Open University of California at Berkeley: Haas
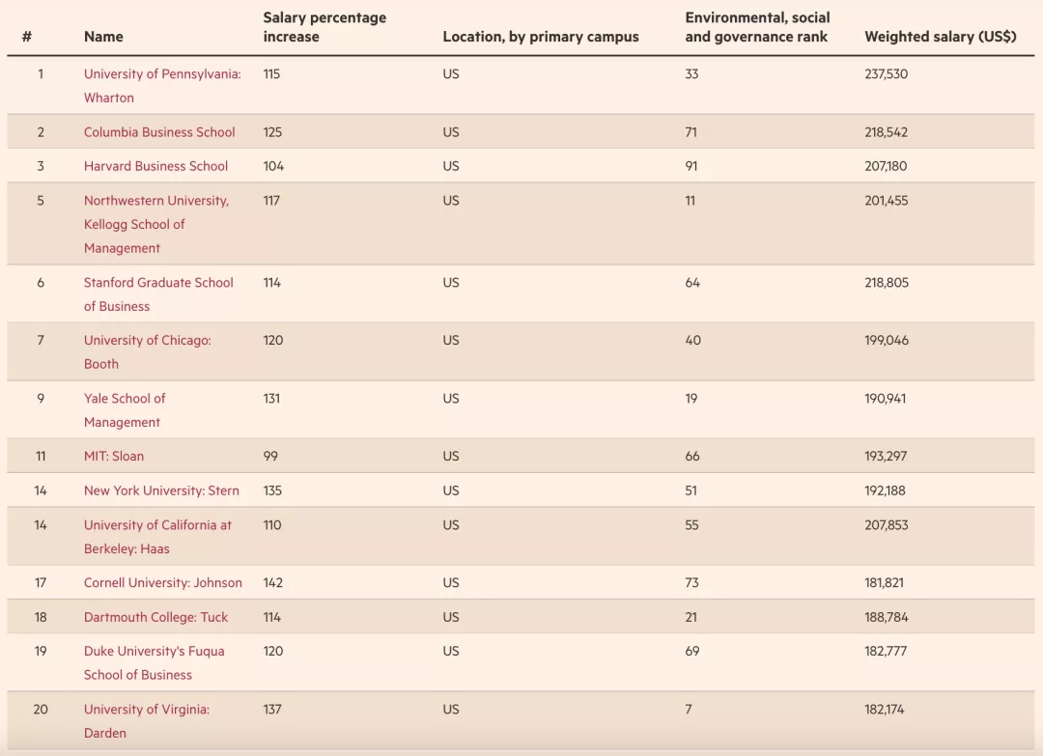The height and width of the screenshot is (756, 1043). click(x=157, y=525)
